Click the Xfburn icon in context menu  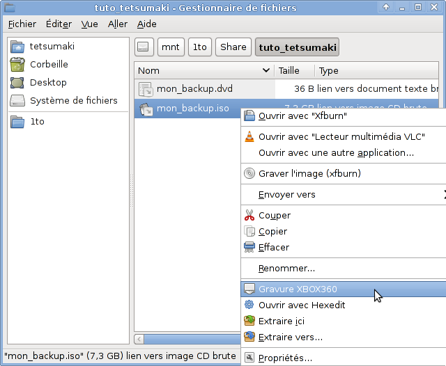249,116
